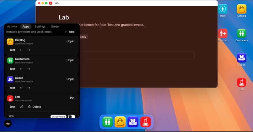Delete the Lab provider

point(35,107)
